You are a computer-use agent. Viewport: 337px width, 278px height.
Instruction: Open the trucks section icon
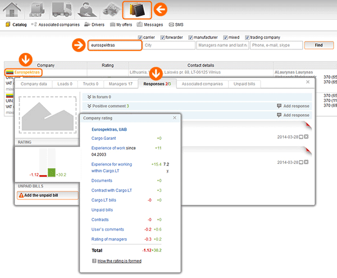[63, 10]
